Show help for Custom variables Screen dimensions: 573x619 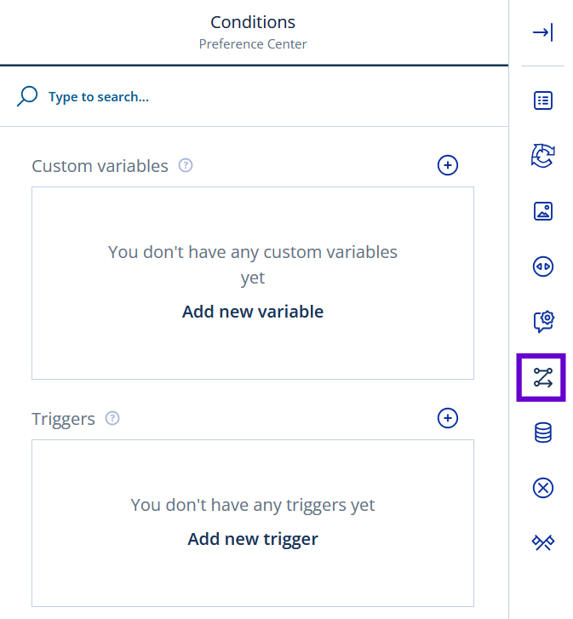click(x=186, y=165)
